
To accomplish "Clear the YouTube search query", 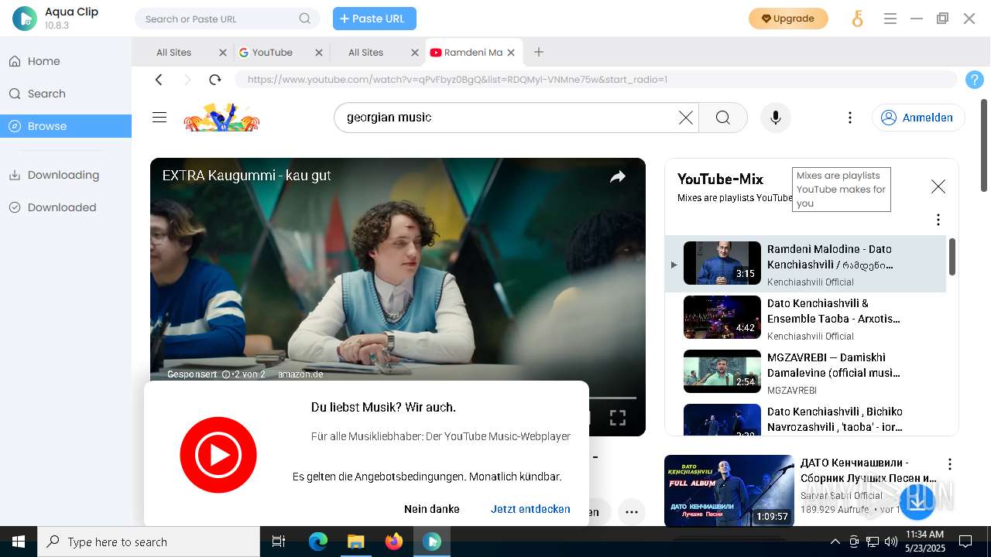I will click(x=686, y=118).
